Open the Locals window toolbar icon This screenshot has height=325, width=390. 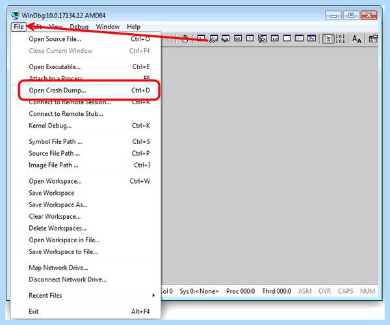tap(226, 38)
